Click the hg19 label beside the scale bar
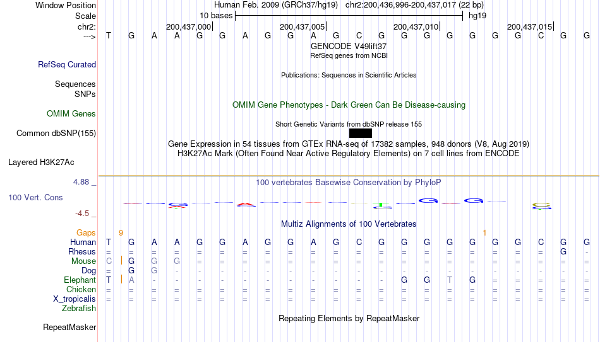 [477, 16]
